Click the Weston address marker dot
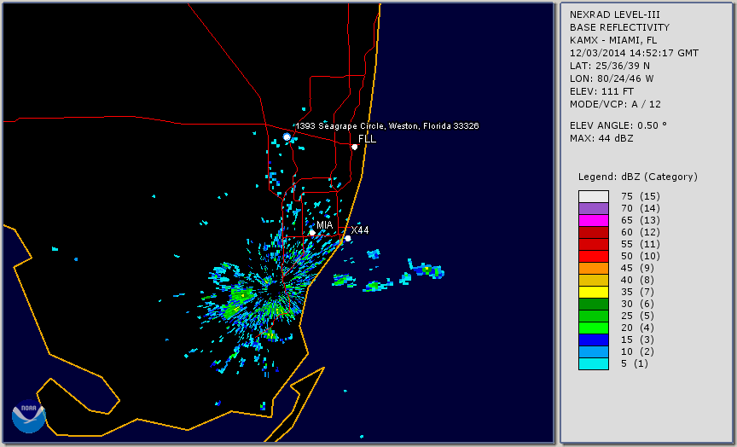The width and height of the screenshot is (737, 447). pos(287,136)
